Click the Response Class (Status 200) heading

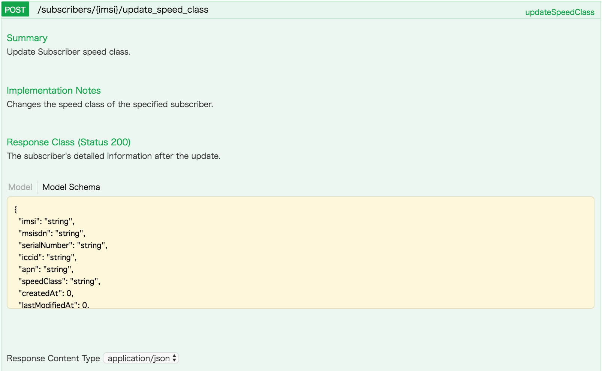69,142
